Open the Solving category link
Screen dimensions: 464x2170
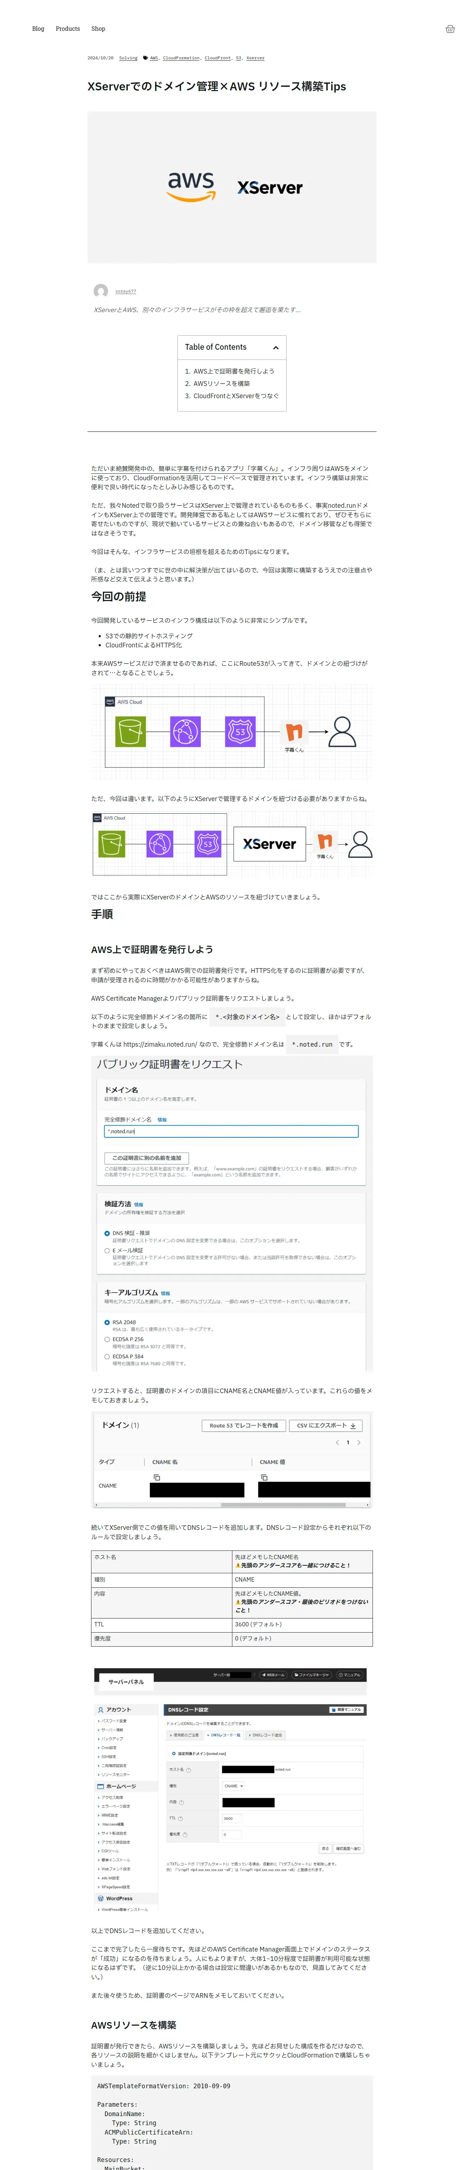pyautogui.click(x=128, y=58)
